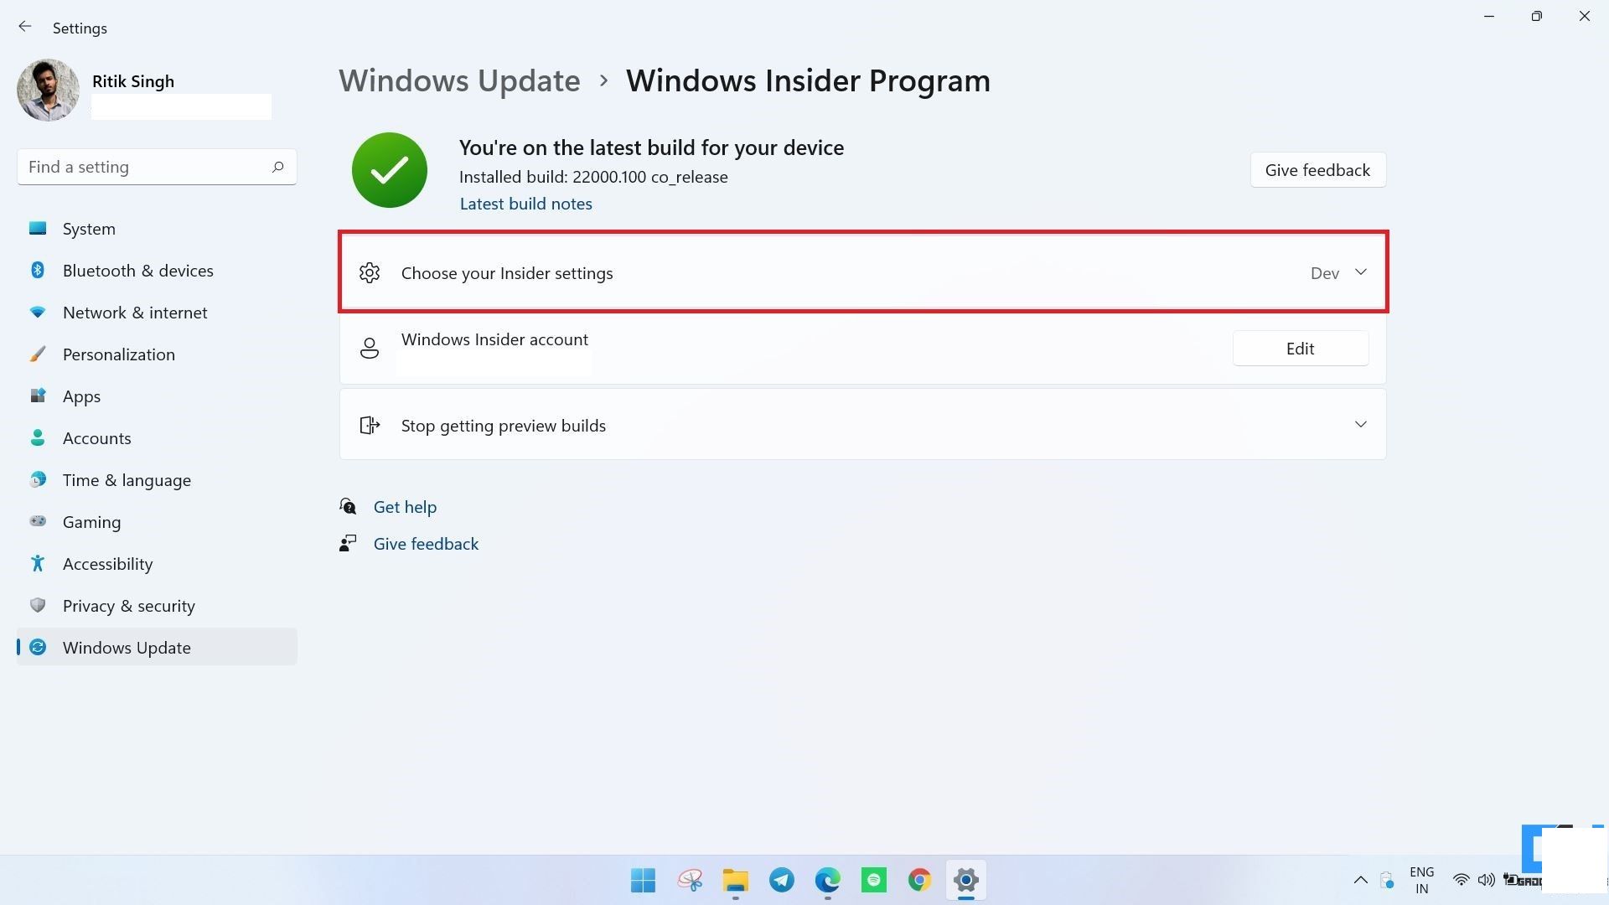
Task: Click the Spotify icon in taskbar
Action: pyautogui.click(x=873, y=880)
